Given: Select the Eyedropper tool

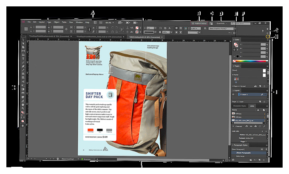Looking at the screenshot, I should click(x=23, y=101).
